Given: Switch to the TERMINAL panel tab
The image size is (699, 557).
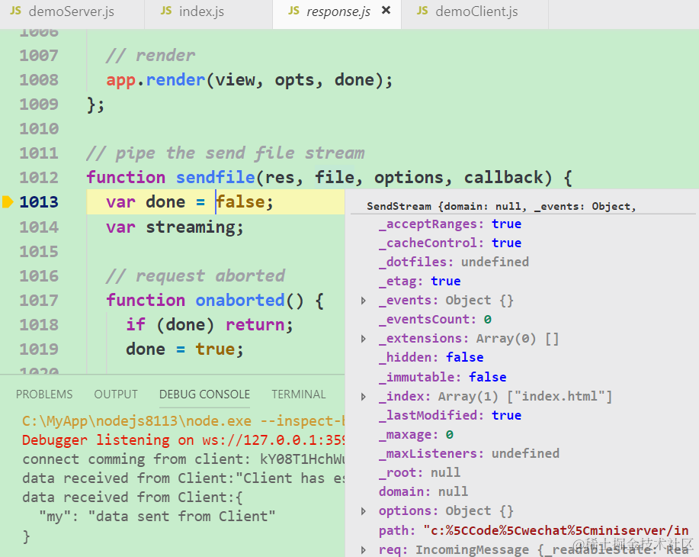Looking at the screenshot, I should (x=299, y=394).
